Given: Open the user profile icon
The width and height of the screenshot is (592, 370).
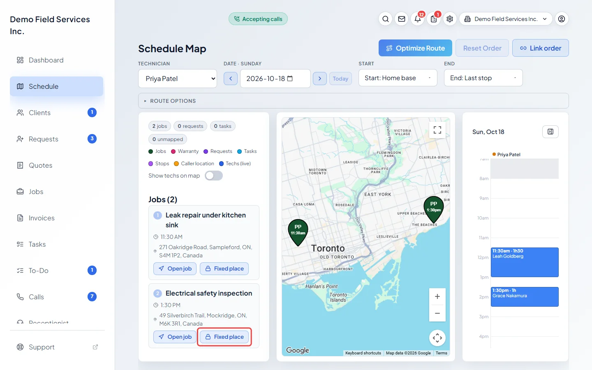Looking at the screenshot, I should tap(562, 19).
